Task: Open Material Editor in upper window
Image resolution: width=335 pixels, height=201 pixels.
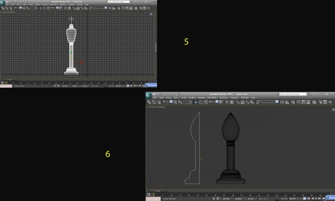Action: 136,8
